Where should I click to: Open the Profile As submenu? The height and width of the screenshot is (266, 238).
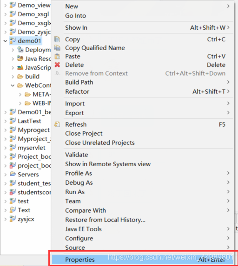tap(143, 173)
